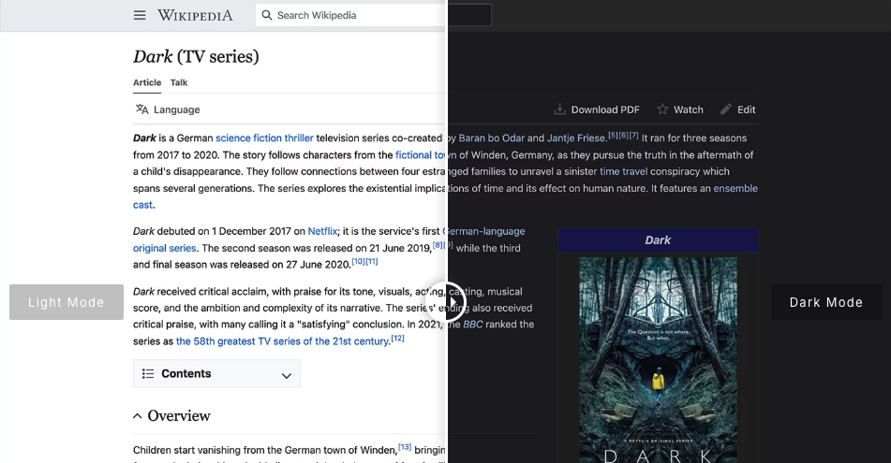Click the citation [10] reference
Image resolution: width=891 pixels, height=463 pixels.
coord(358,262)
